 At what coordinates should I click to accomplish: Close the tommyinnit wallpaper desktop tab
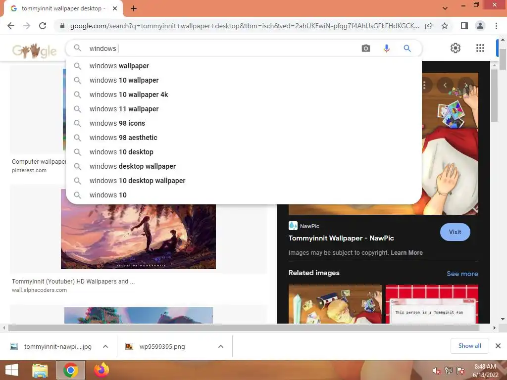[115, 8]
